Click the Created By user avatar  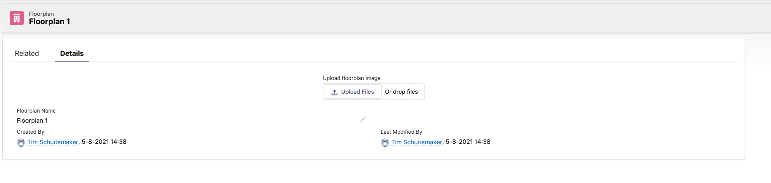pos(21,143)
